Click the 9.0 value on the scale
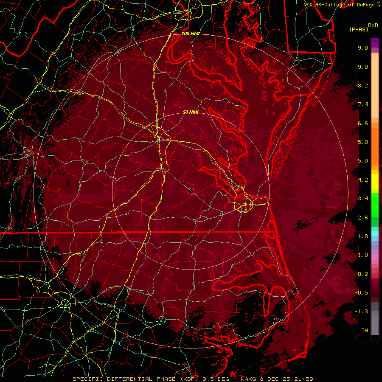The width and height of the screenshot is (382, 382). click(x=363, y=67)
